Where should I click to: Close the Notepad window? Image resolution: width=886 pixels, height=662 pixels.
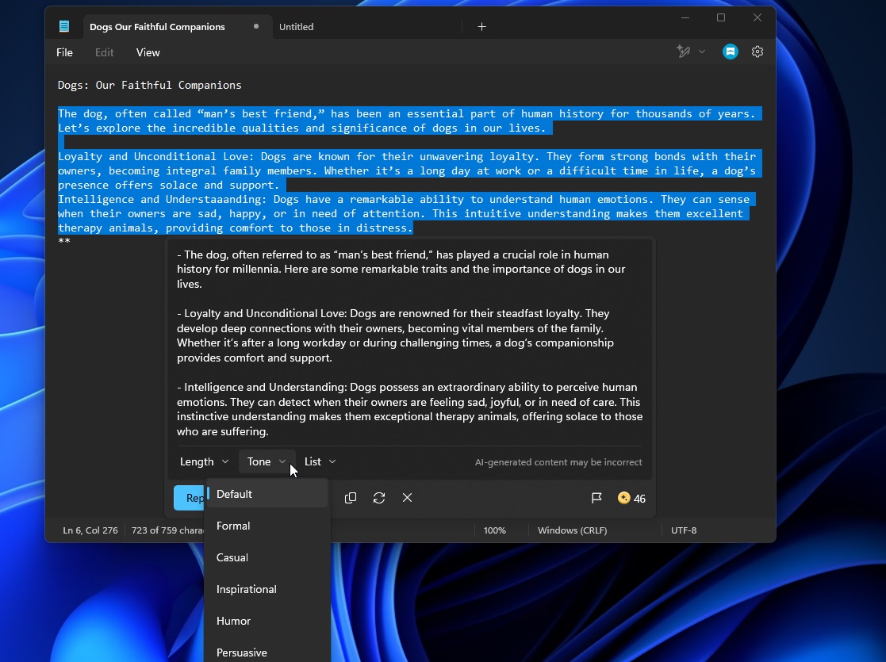click(758, 17)
